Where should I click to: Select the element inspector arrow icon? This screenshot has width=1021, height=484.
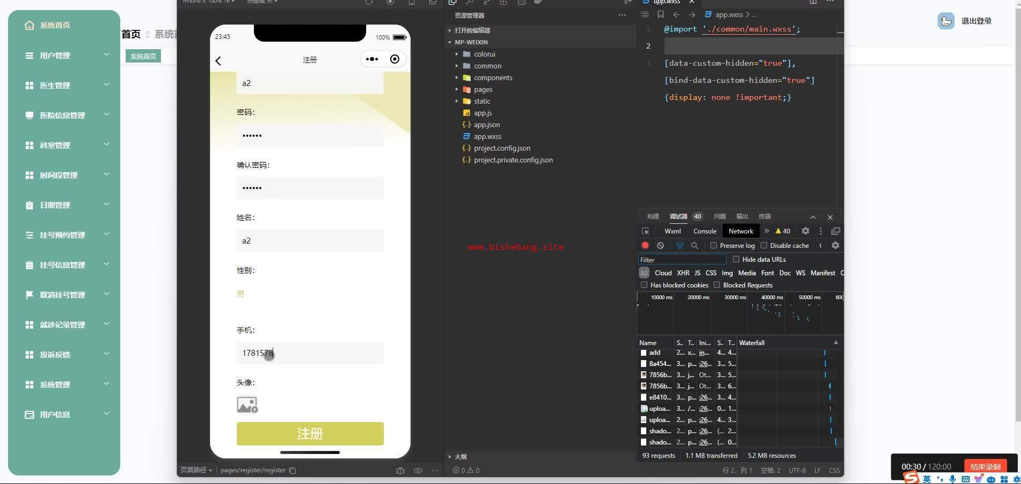(x=645, y=231)
